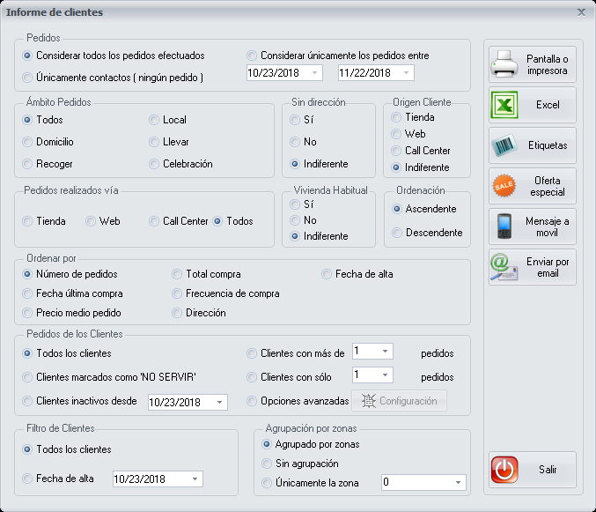The height and width of the screenshot is (512, 596).
Task: Select Descendente ordering
Action: pyautogui.click(x=397, y=233)
